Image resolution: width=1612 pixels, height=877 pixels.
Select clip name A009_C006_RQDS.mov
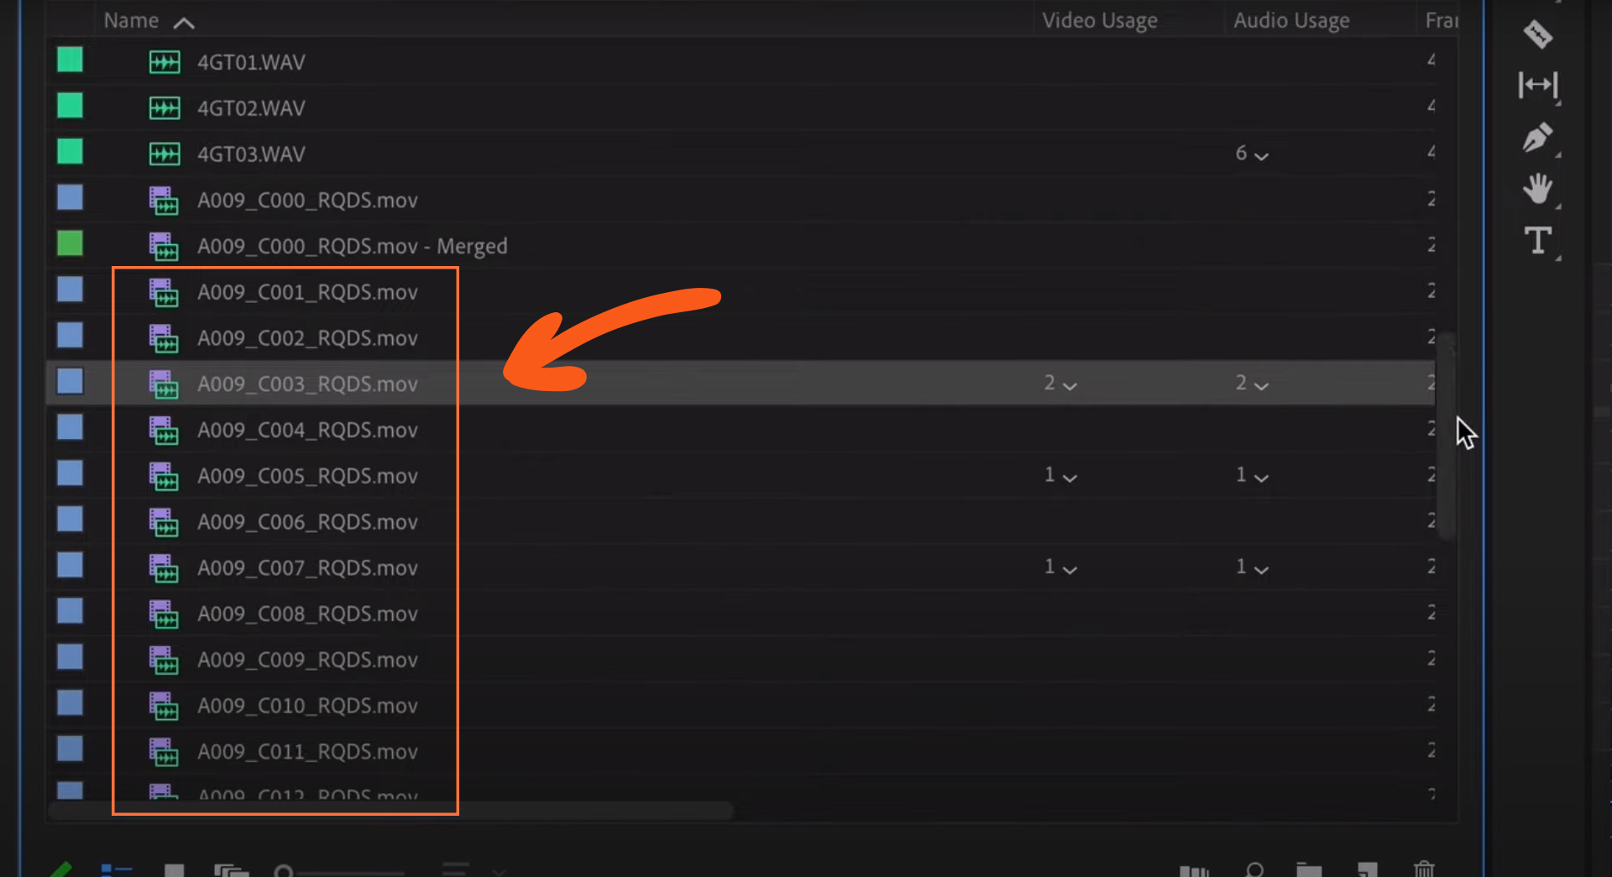point(307,522)
